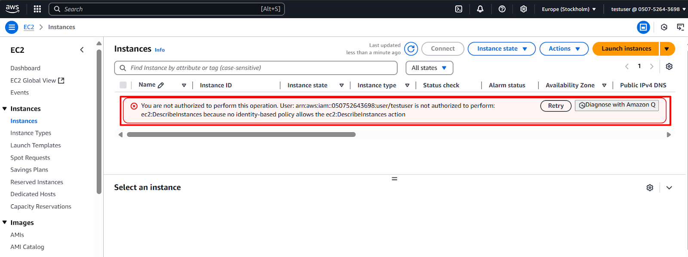
Task: Open Dashboard in the sidebar
Action: point(25,68)
